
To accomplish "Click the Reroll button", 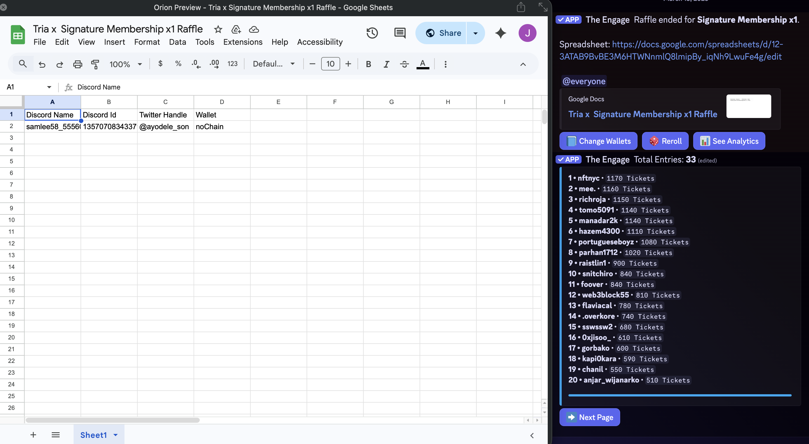I will click(665, 141).
